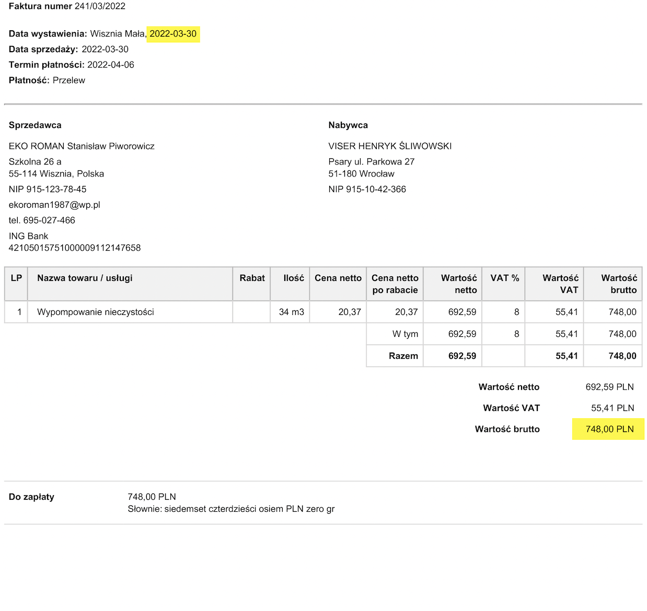Click the invoice number 241/03/2022
Image resolution: width=647 pixels, height=611 pixels.
(x=100, y=6)
